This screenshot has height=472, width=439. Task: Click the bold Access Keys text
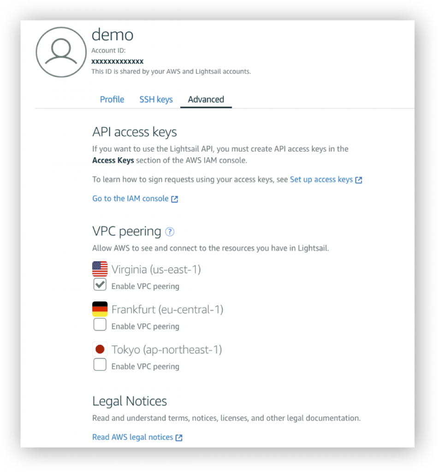(113, 160)
